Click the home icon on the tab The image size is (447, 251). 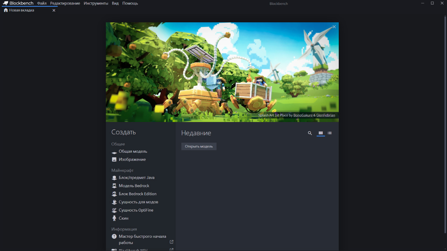click(6, 10)
